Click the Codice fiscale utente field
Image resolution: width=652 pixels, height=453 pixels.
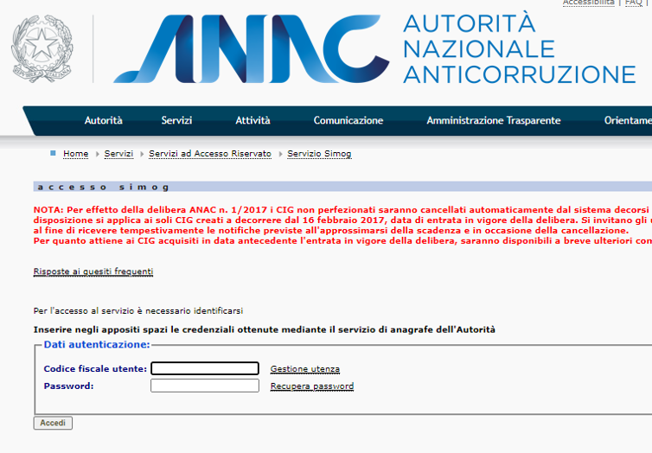pos(204,368)
